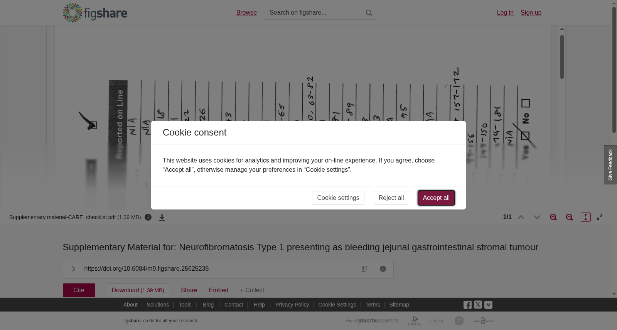The image size is (617, 330).
Task: Click the DOI URL text
Action: tap(147, 269)
